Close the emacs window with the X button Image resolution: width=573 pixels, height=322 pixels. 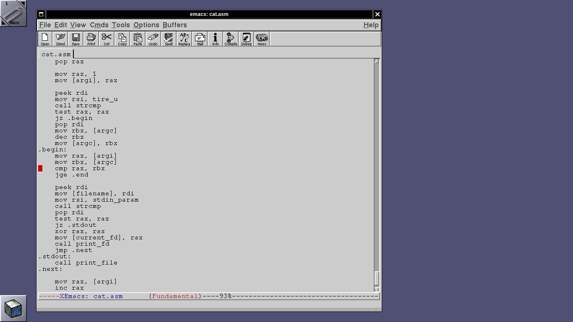pyautogui.click(x=377, y=14)
